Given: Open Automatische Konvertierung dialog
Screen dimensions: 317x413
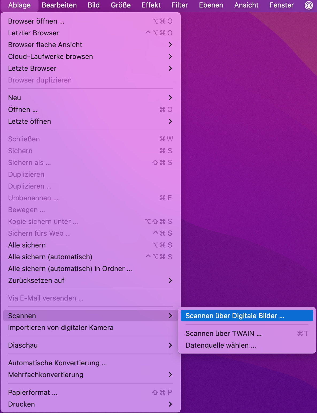Looking at the screenshot, I should click(57, 363).
